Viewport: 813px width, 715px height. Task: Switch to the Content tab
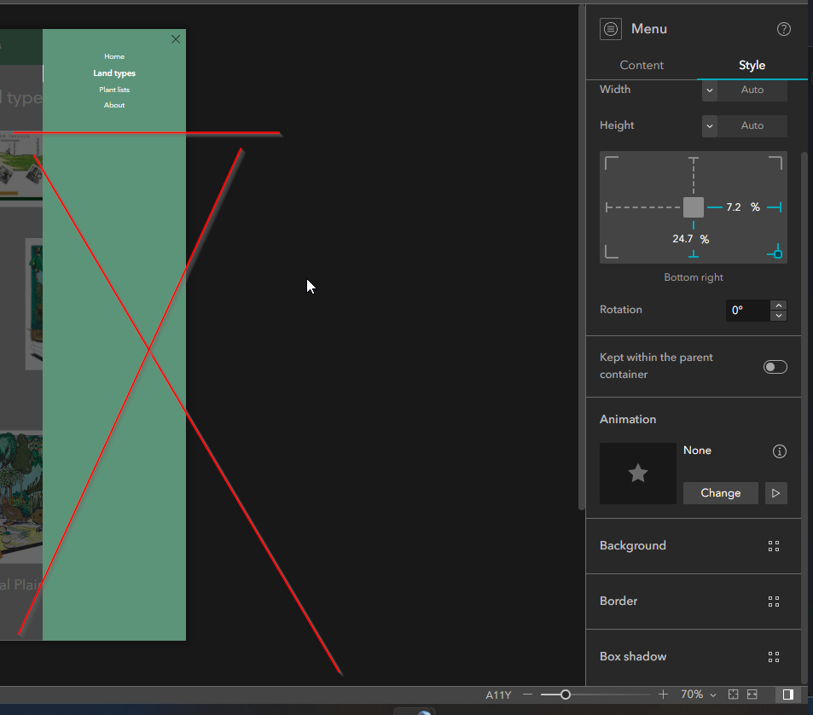coord(642,65)
